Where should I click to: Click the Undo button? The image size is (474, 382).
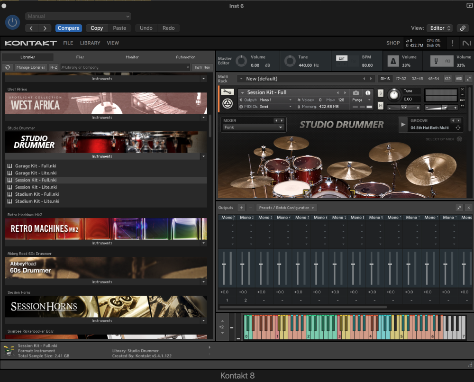click(146, 28)
